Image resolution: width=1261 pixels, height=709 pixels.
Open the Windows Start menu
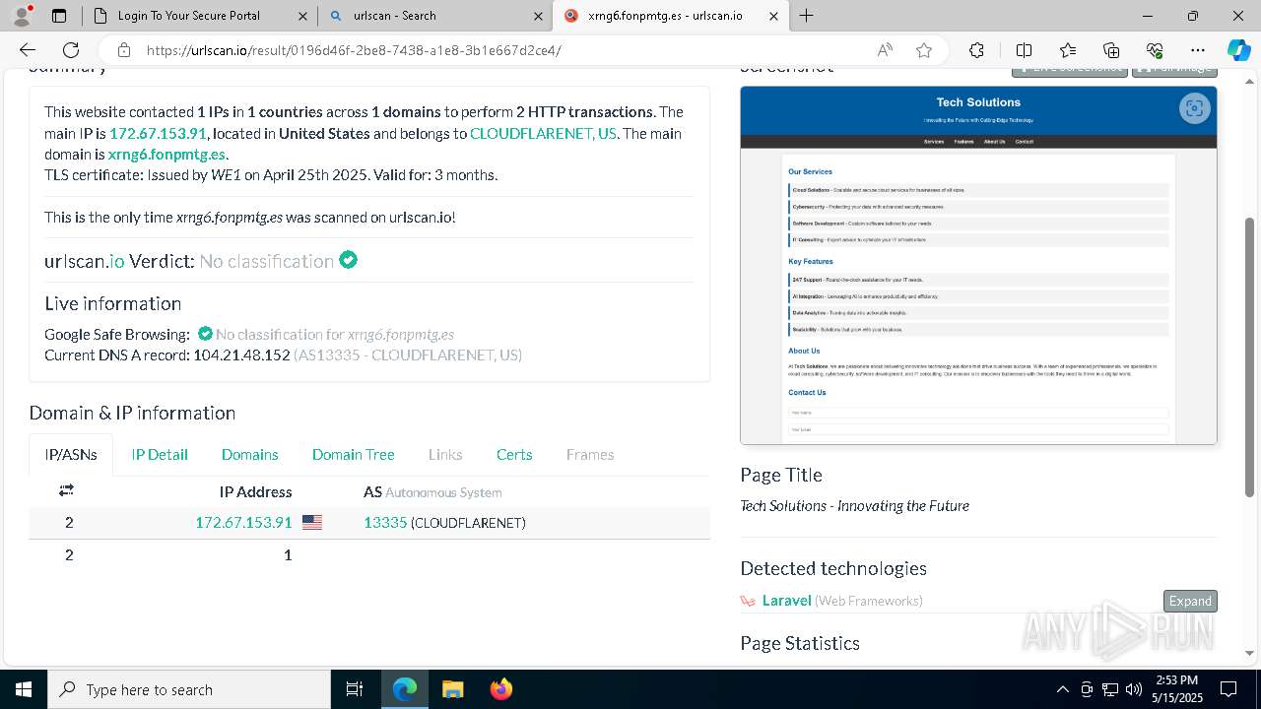[24, 689]
